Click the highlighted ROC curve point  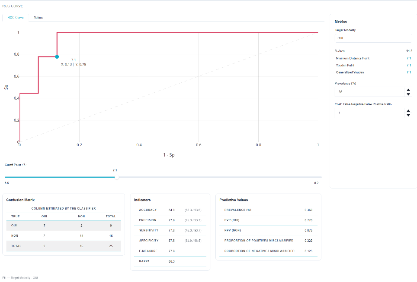click(57, 57)
